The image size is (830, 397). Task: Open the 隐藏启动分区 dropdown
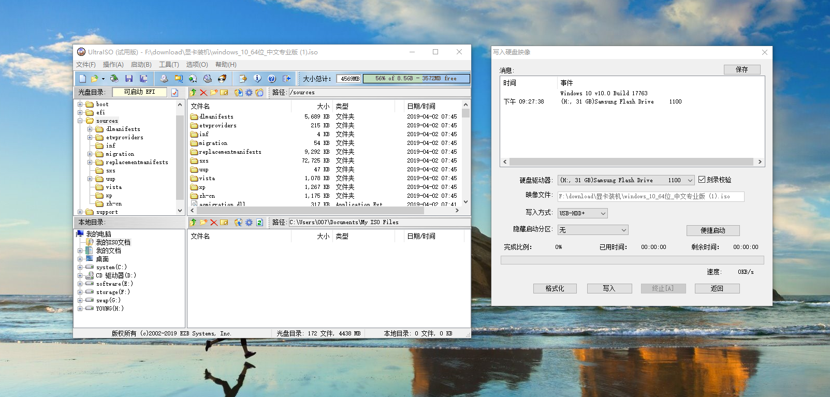point(624,230)
